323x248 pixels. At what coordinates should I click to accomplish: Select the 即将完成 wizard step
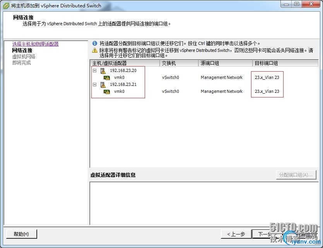21,63
